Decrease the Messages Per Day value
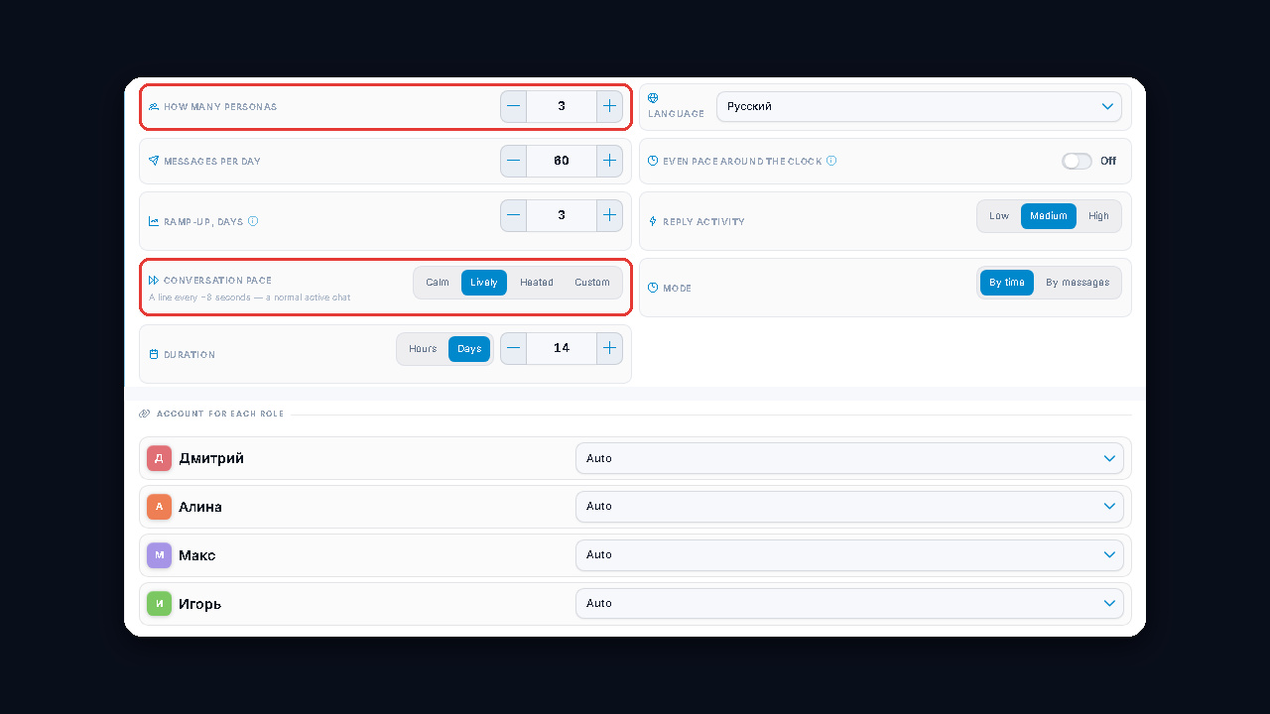The height and width of the screenshot is (714, 1270). 513,161
